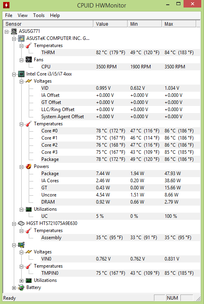This screenshot has width=204, height=304.
Task: Click the fan icon next to Fans
Action: click(x=29, y=60)
